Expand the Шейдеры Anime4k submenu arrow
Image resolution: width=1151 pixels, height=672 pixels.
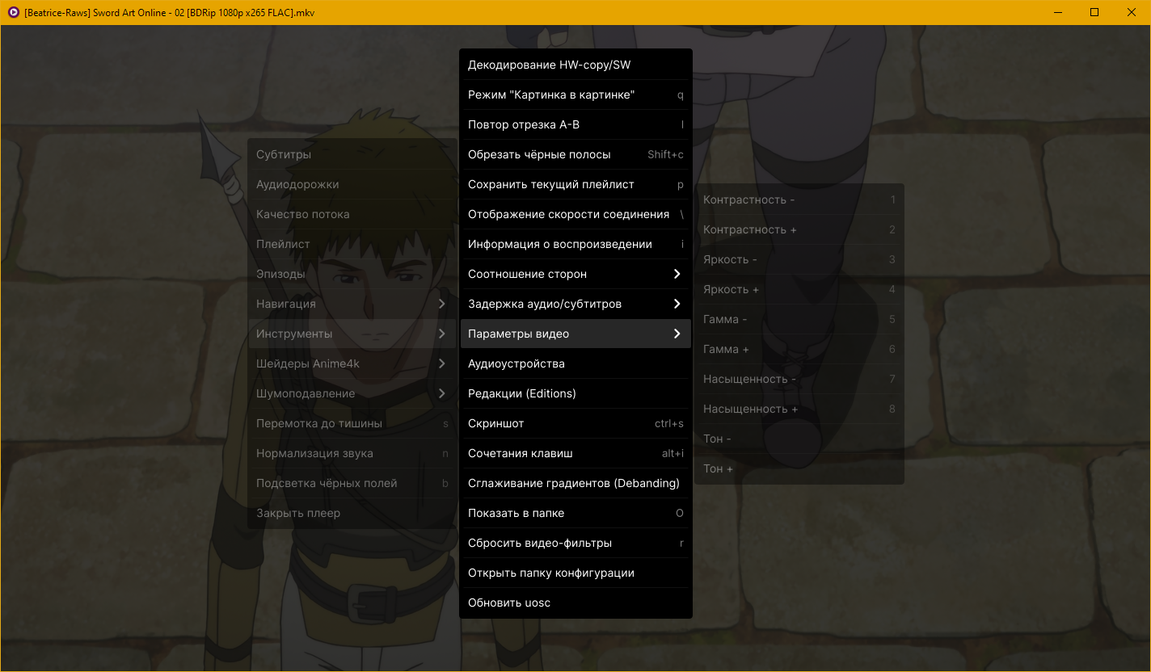point(442,363)
